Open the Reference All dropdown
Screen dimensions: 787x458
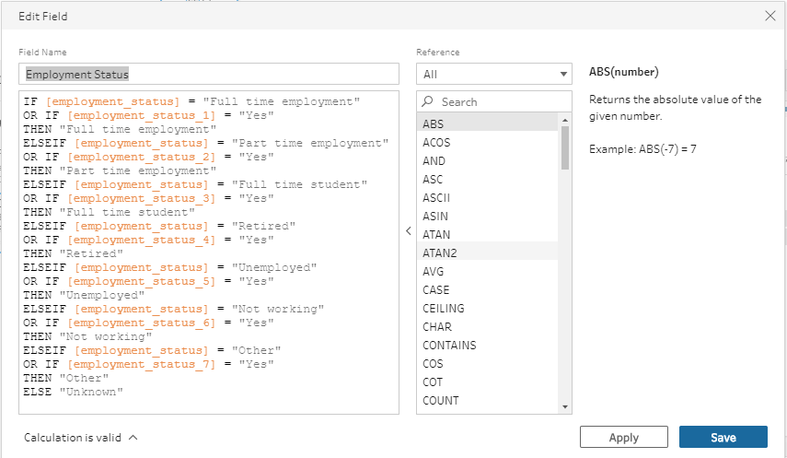click(494, 74)
